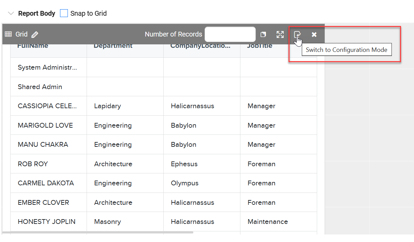Click the grid horizontal scrollbar
This screenshot has height=242, width=414.
tap(98, 232)
